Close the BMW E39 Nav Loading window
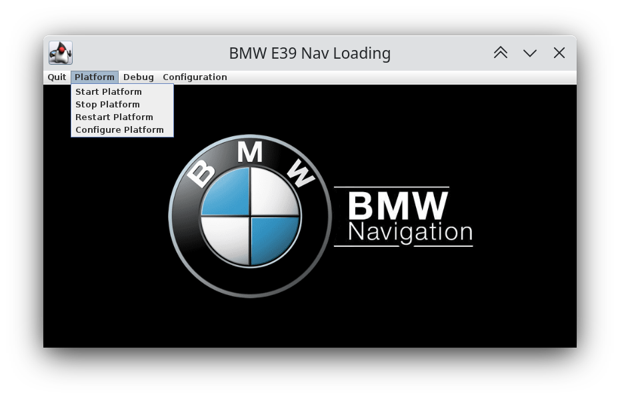The height and width of the screenshot is (399, 620). [x=559, y=53]
